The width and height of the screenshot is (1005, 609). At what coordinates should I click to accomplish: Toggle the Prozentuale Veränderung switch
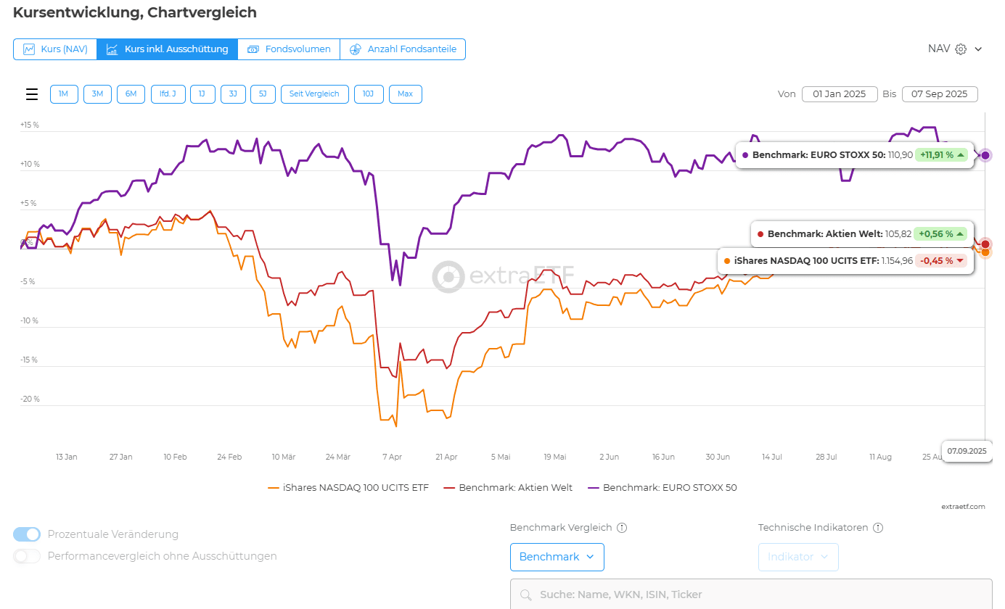click(x=27, y=534)
